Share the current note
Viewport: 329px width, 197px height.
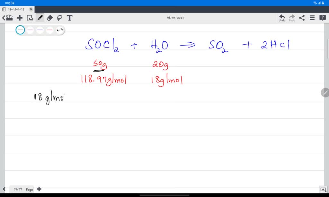[x=302, y=18]
